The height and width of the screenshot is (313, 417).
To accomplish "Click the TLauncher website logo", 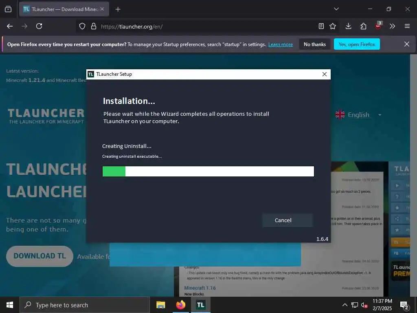I will (x=46, y=116).
